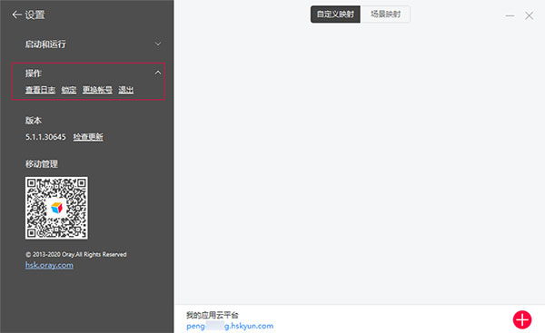Click 更换帐号 to switch account
The height and width of the screenshot is (333, 545).
pyautogui.click(x=97, y=90)
